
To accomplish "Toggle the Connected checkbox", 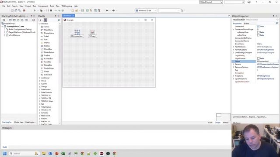I will tap(258, 26).
